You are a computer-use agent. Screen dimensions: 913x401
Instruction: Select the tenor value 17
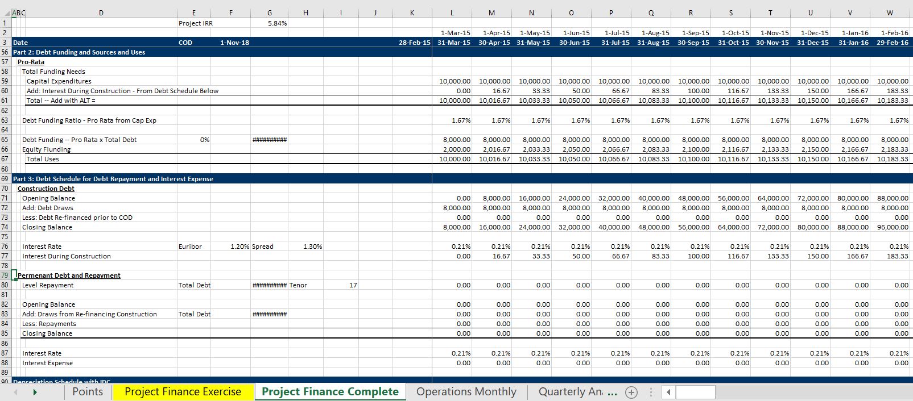pyautogui.click(x=353, y=285)
